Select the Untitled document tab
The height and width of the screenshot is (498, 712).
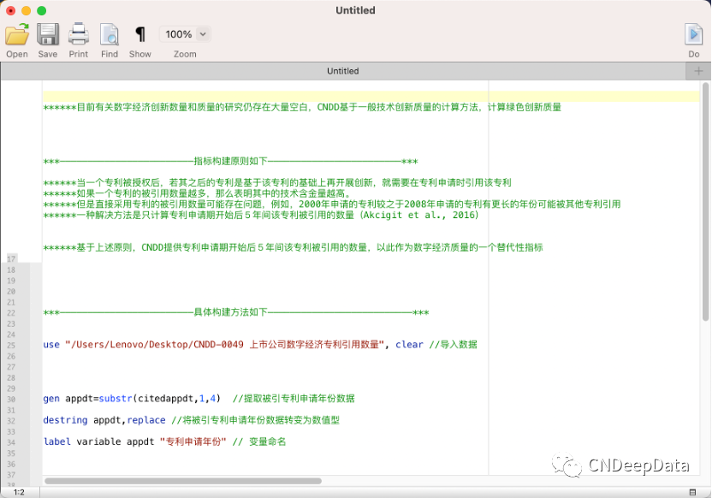[x=343, y=71]
